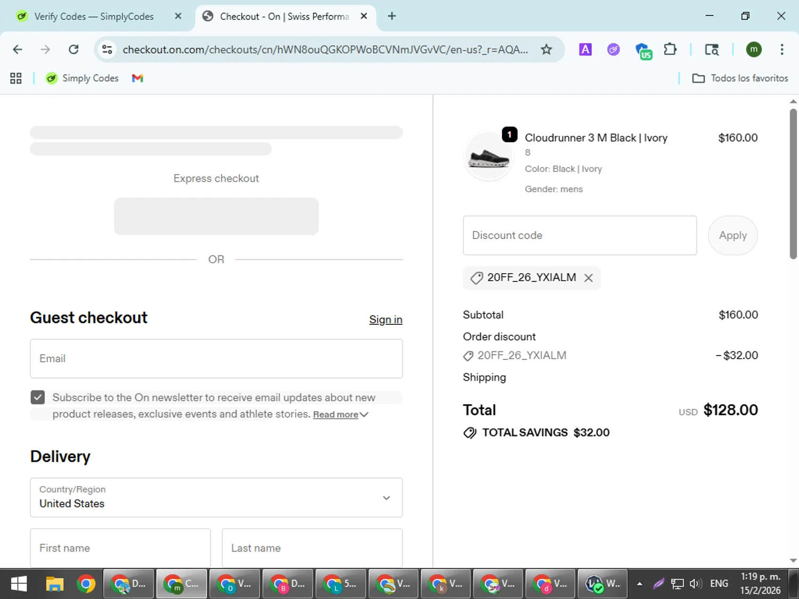Image resolution: width=799 pixels, height=599 pixels.
Task: Apply the discount code
Action: tap(732, 235)
